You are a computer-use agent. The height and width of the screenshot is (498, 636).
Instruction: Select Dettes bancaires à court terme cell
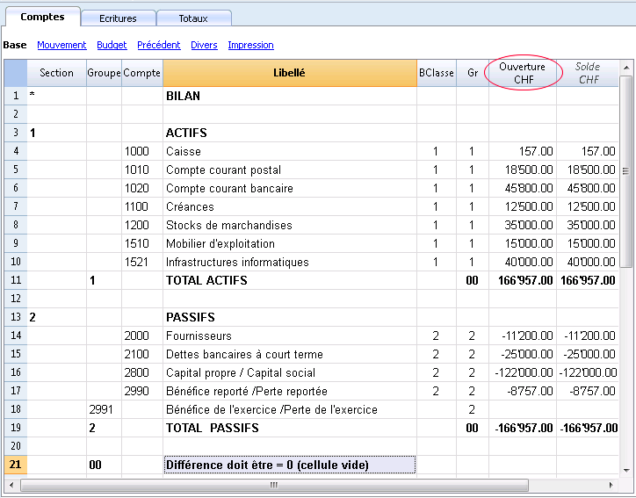[290, 354]
